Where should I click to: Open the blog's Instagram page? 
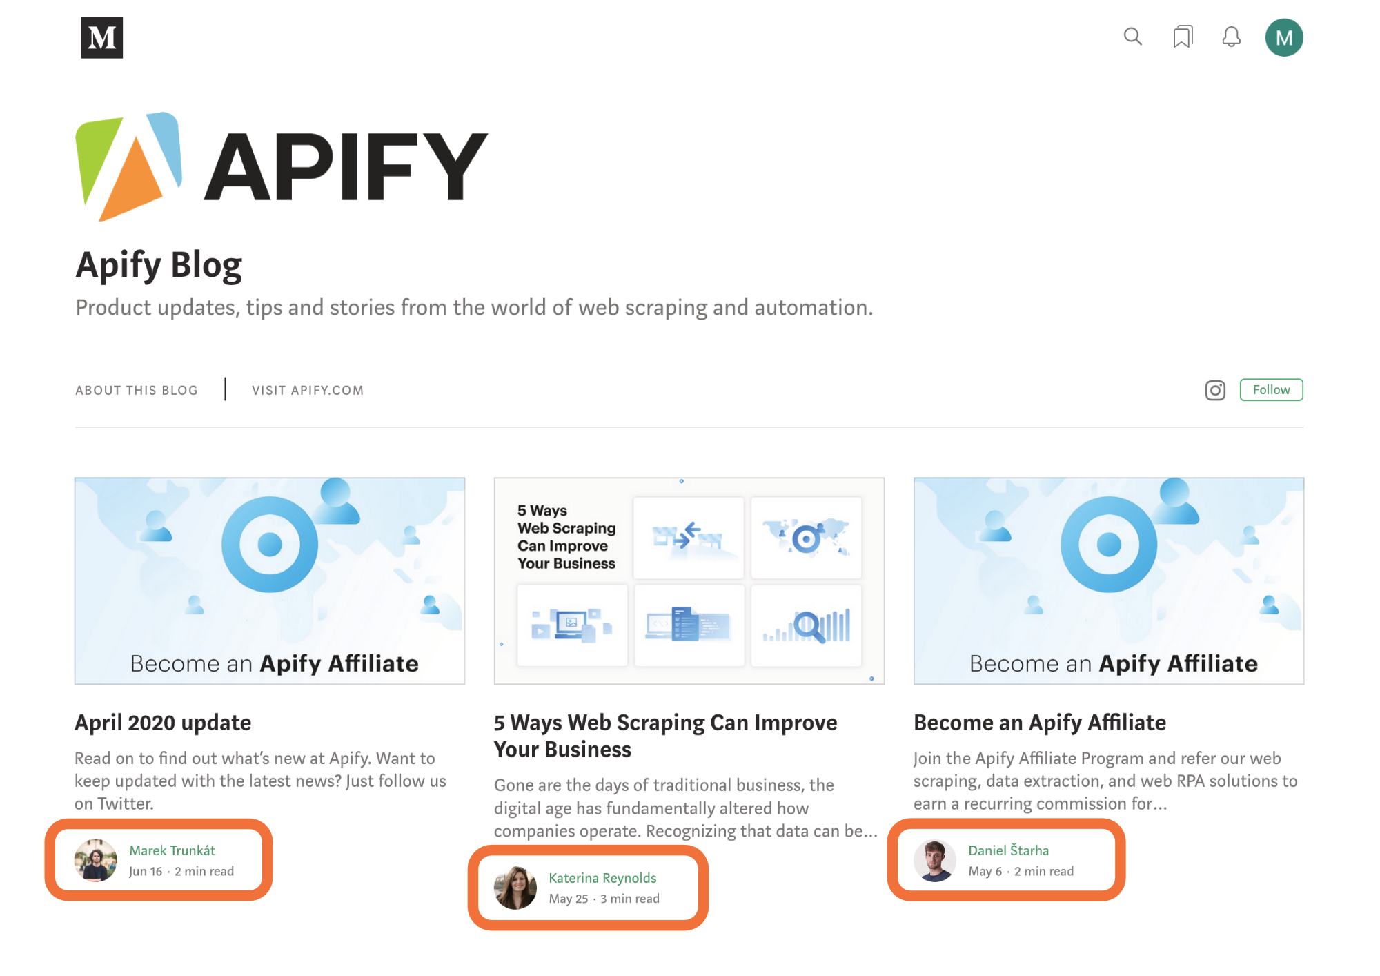[1214, 390]
